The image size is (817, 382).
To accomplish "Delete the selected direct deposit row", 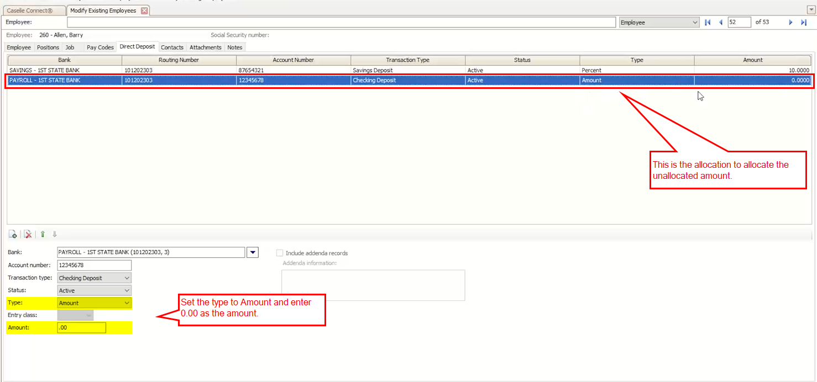I will click(x=28, y=234).
